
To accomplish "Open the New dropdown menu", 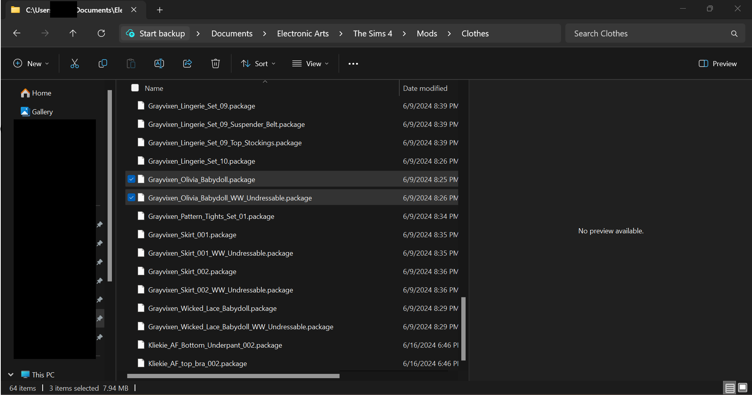I will (x=31, y=63).
